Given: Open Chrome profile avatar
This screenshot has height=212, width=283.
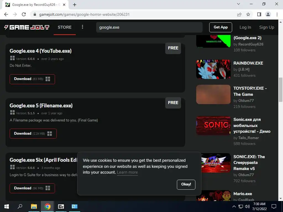Looking at the screenshot, I should [x=268, y=14].
